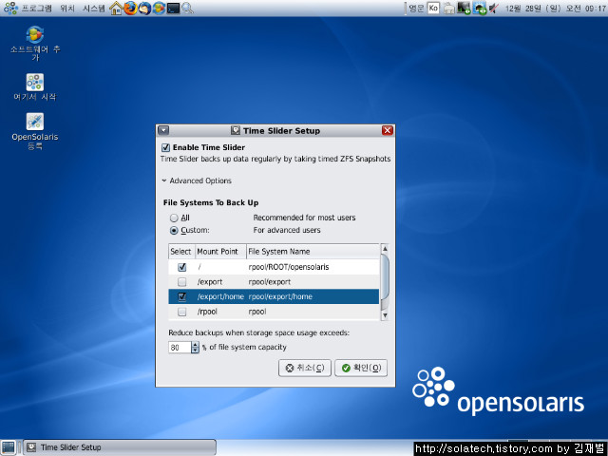Click the show desktop button in bottom panel
This screenshot has width=608, height=456.
[x=9, y=447]
